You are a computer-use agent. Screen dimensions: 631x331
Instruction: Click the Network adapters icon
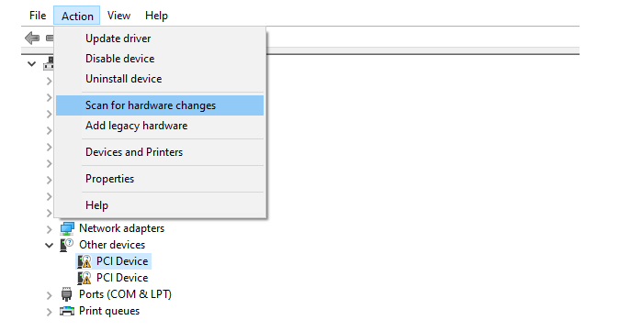tap(67, 228)
